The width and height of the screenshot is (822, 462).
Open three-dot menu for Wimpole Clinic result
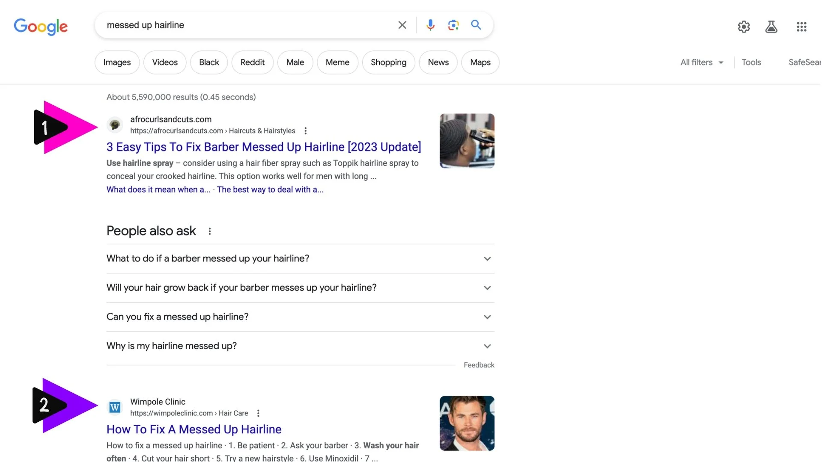click(x=258, y=413)
